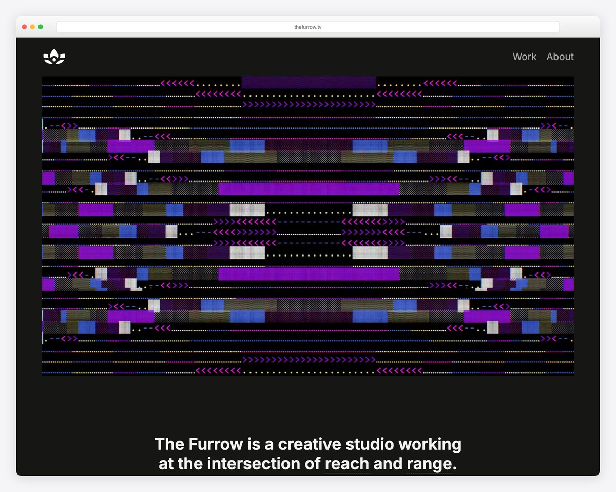The image size is (616, 492).
Task: Click the Furrow lotus logo
Action: coord(54,57)
